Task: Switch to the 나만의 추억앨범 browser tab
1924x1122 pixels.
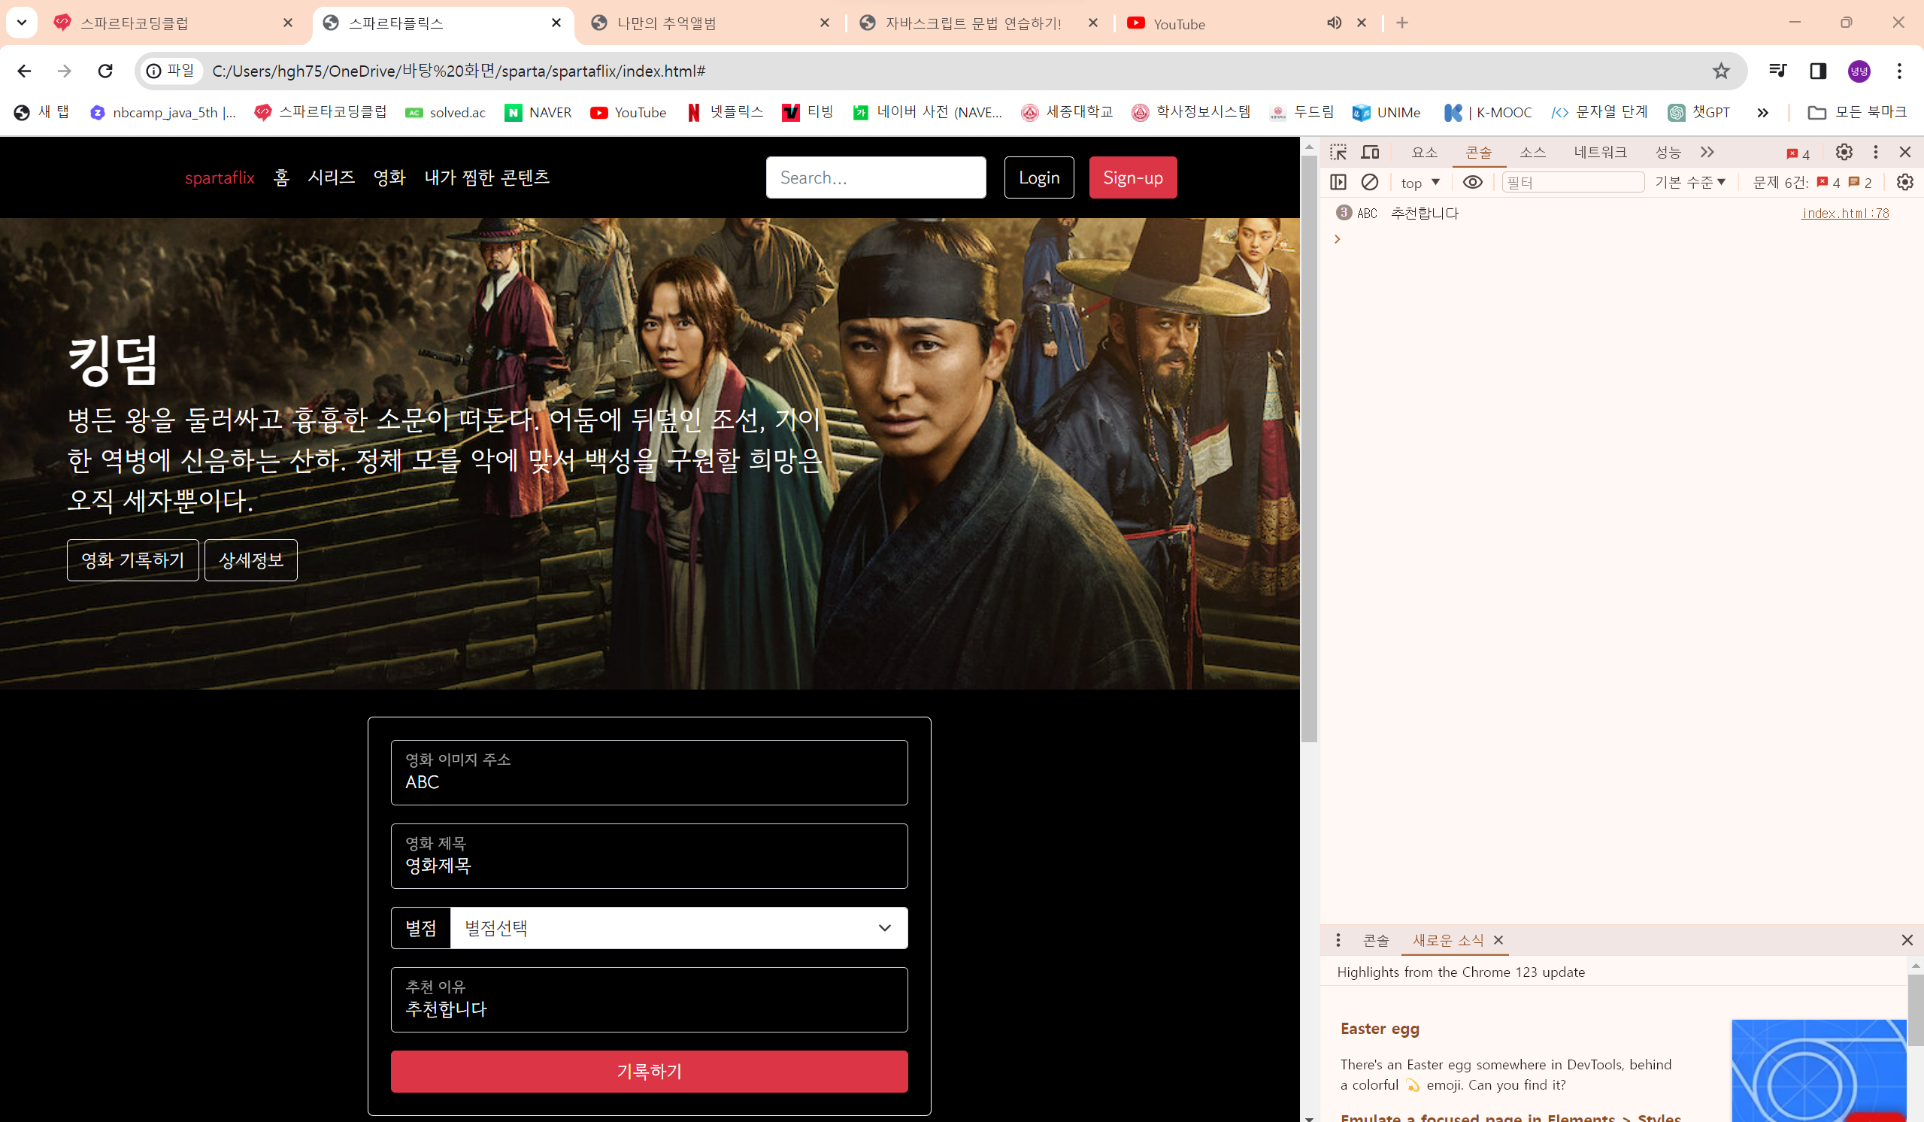Action: point(711,23)
